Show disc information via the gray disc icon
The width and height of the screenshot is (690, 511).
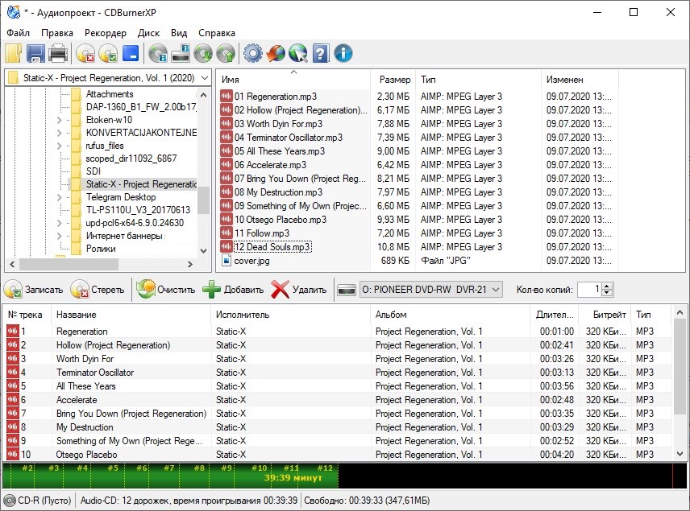pyautogui.click(x=158, y=54)
